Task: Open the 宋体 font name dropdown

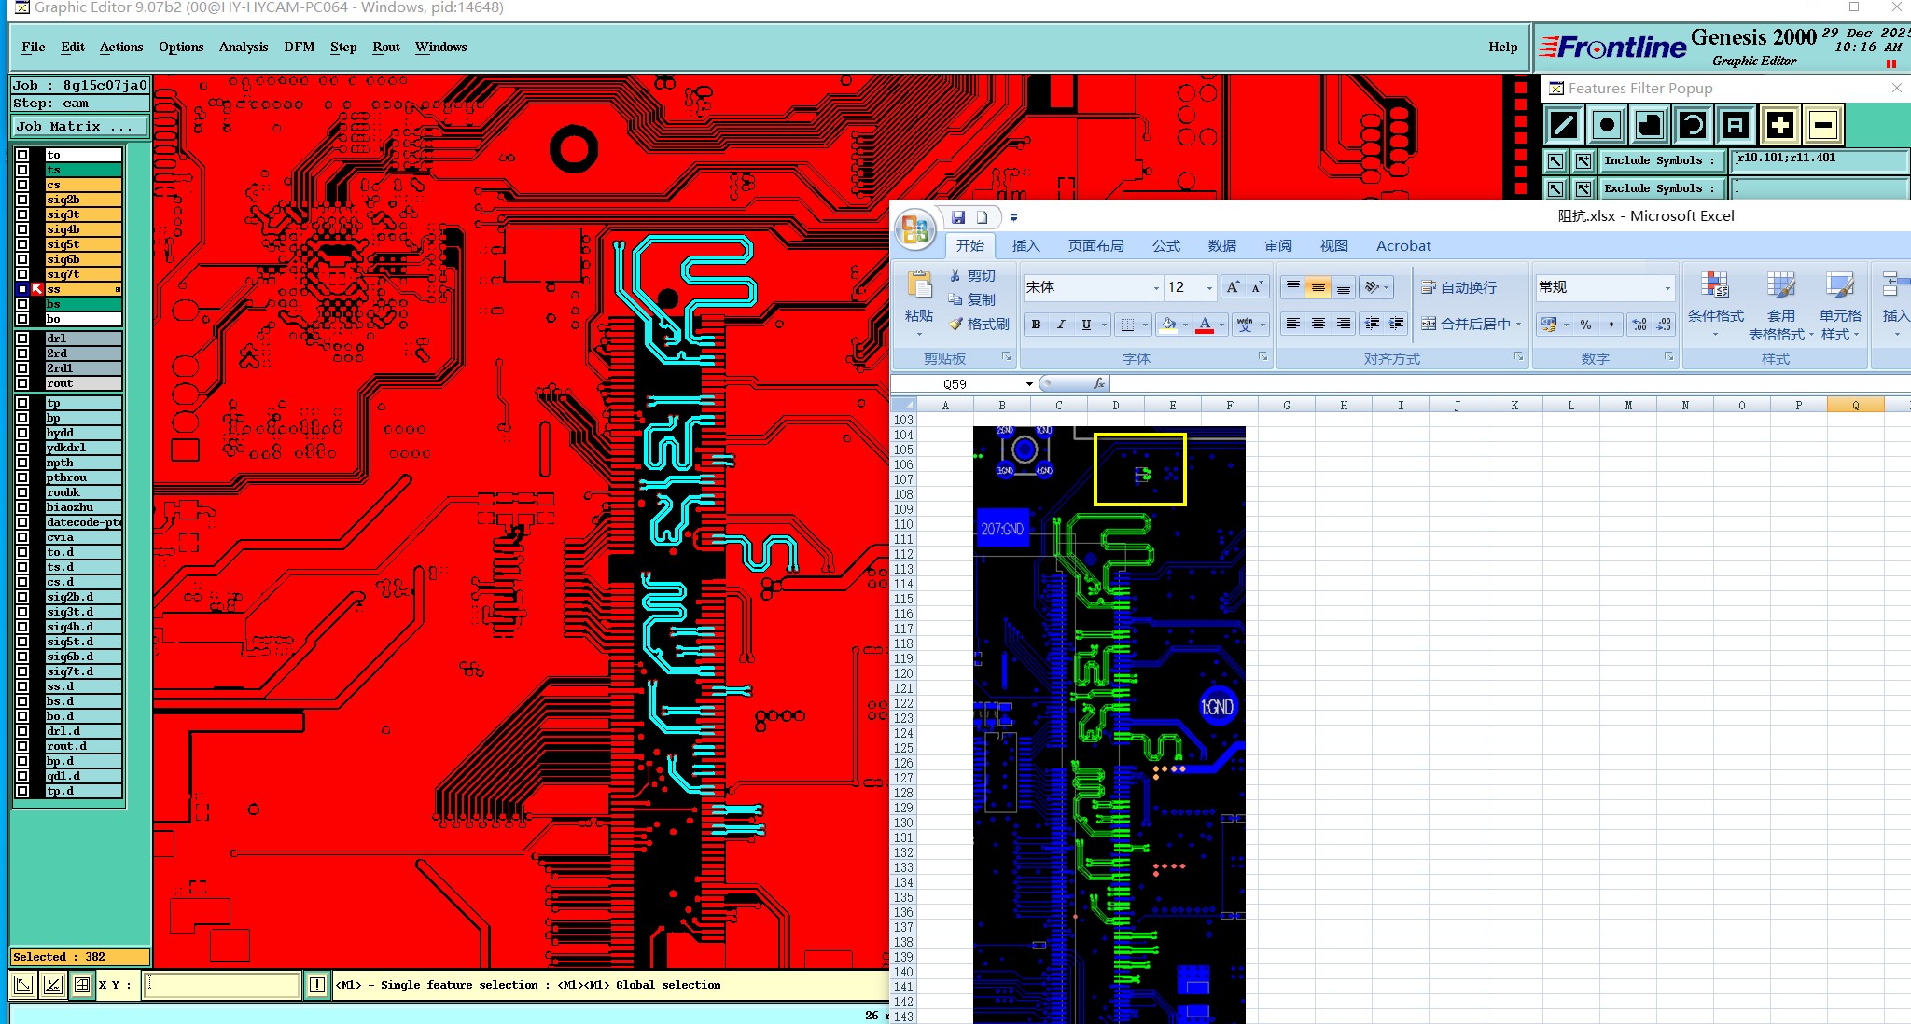Action: coord(1155,288)
